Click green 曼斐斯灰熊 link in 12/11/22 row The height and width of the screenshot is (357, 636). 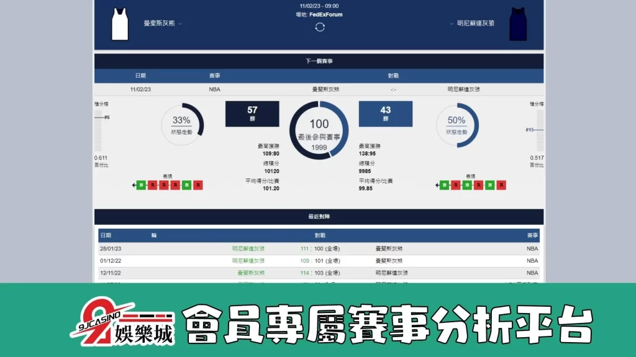coord(251,273)
